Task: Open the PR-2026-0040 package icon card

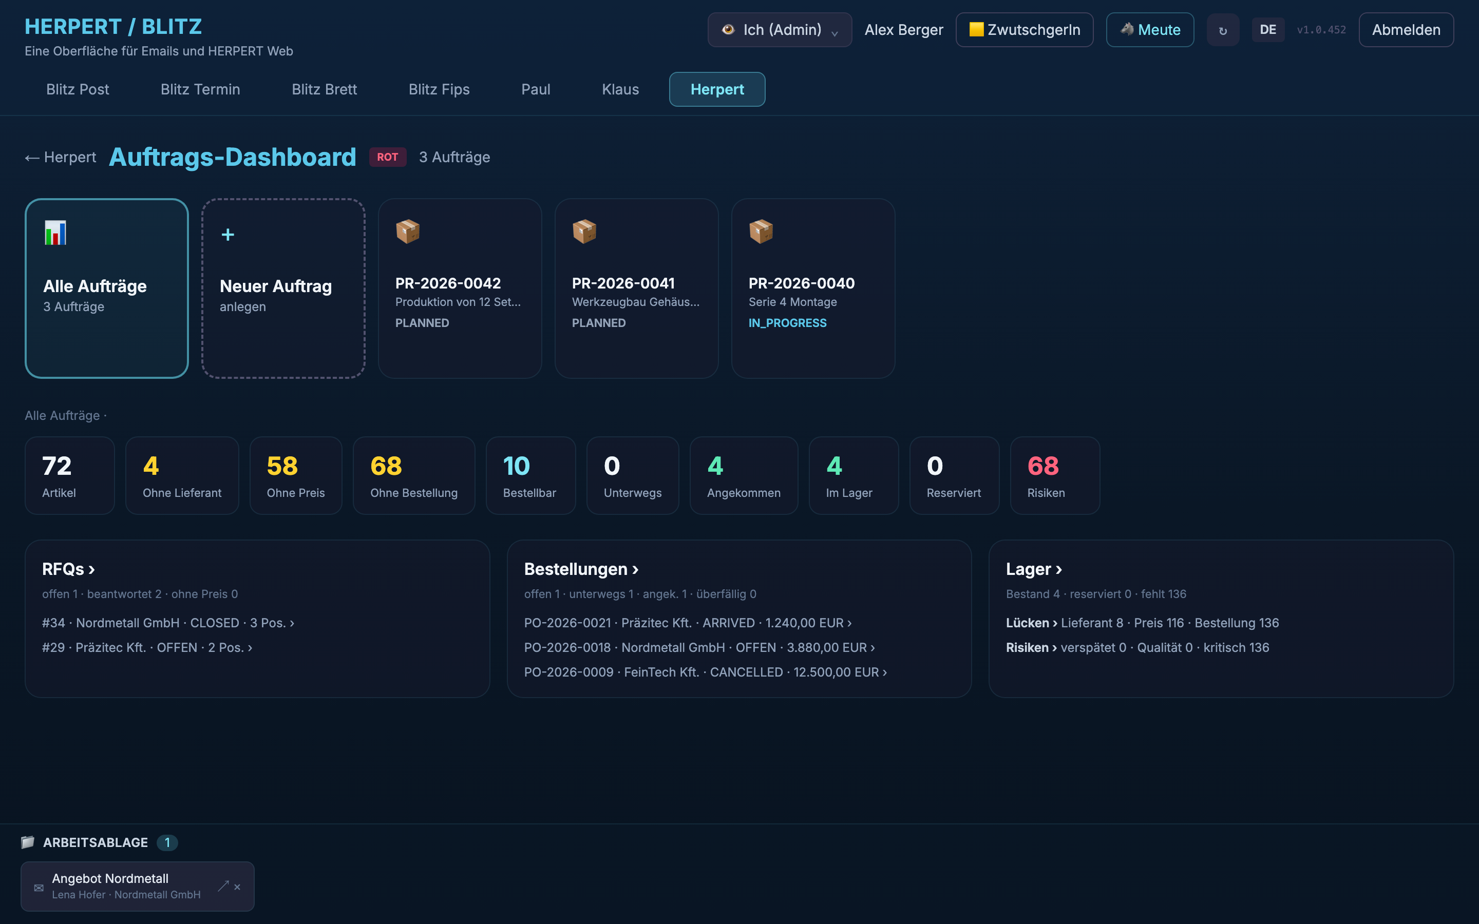Action: tap(813, 288)
